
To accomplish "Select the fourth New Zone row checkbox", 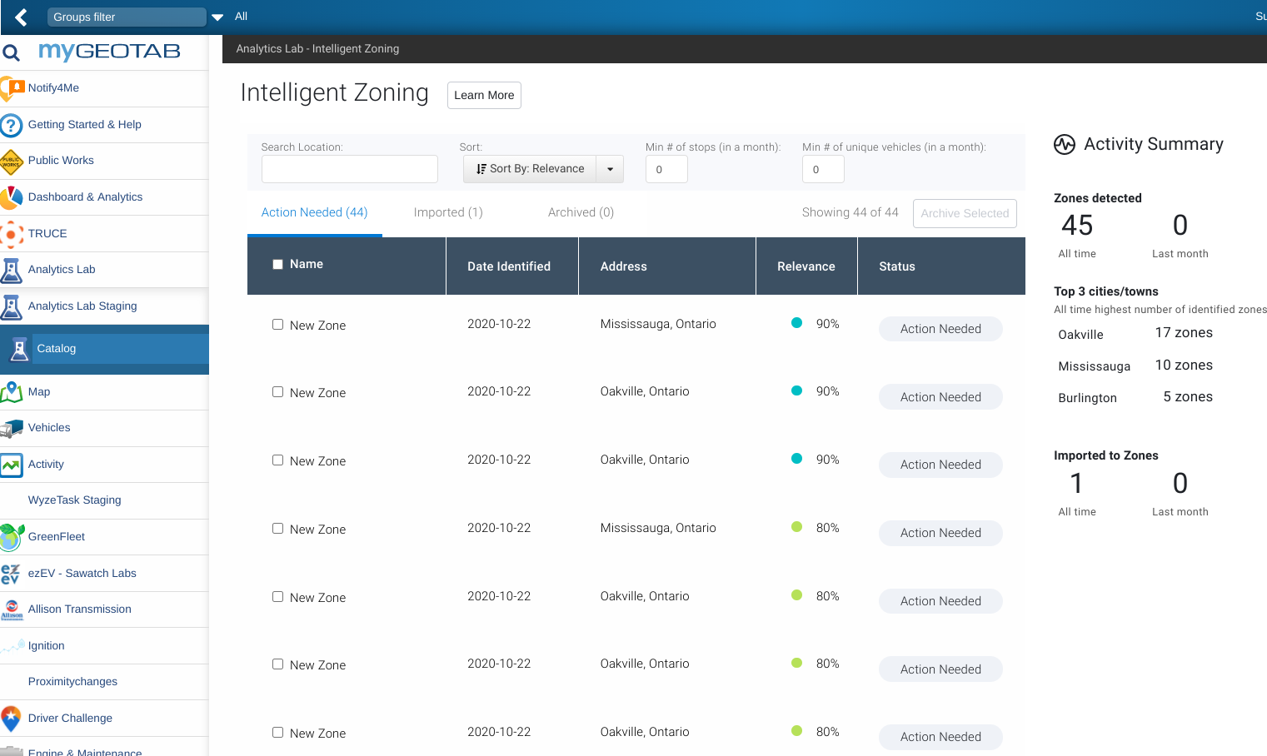I will tap(277, 529).
